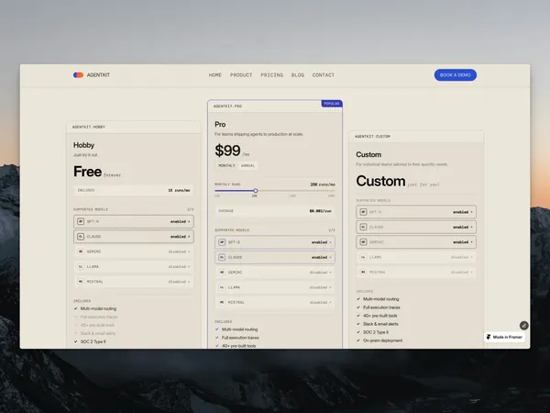Click the AgentKit logo icon
The height and width of the screenshot is (413, 550).
click(78, 75)
